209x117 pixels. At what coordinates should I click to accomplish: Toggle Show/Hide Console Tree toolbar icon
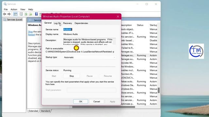coord(15,14)
